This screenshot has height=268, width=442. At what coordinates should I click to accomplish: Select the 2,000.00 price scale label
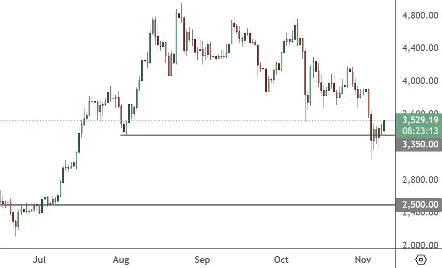point(421,245)
